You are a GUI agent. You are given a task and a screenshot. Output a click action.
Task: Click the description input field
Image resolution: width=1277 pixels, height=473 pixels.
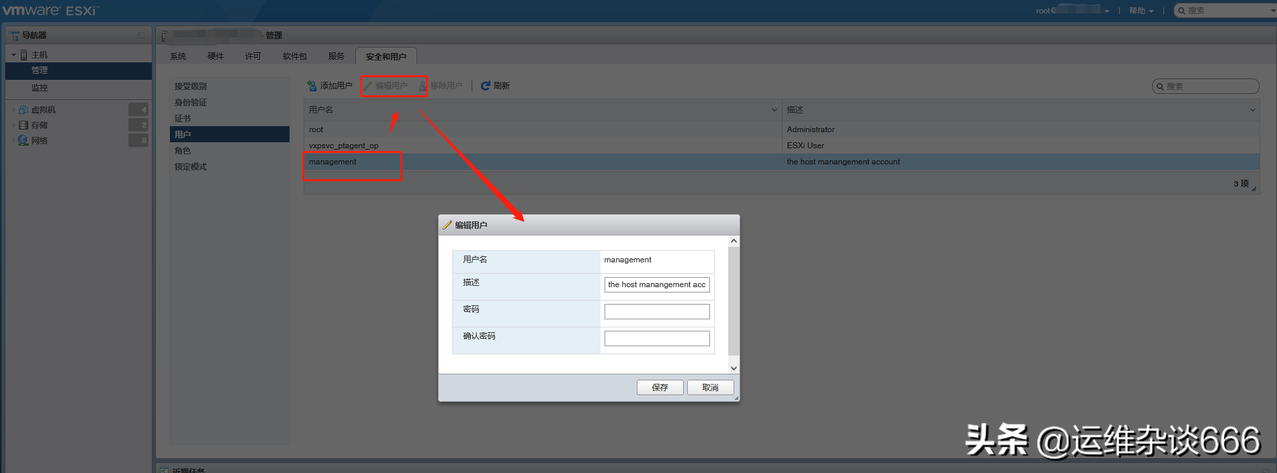click(x=657, y=284)
